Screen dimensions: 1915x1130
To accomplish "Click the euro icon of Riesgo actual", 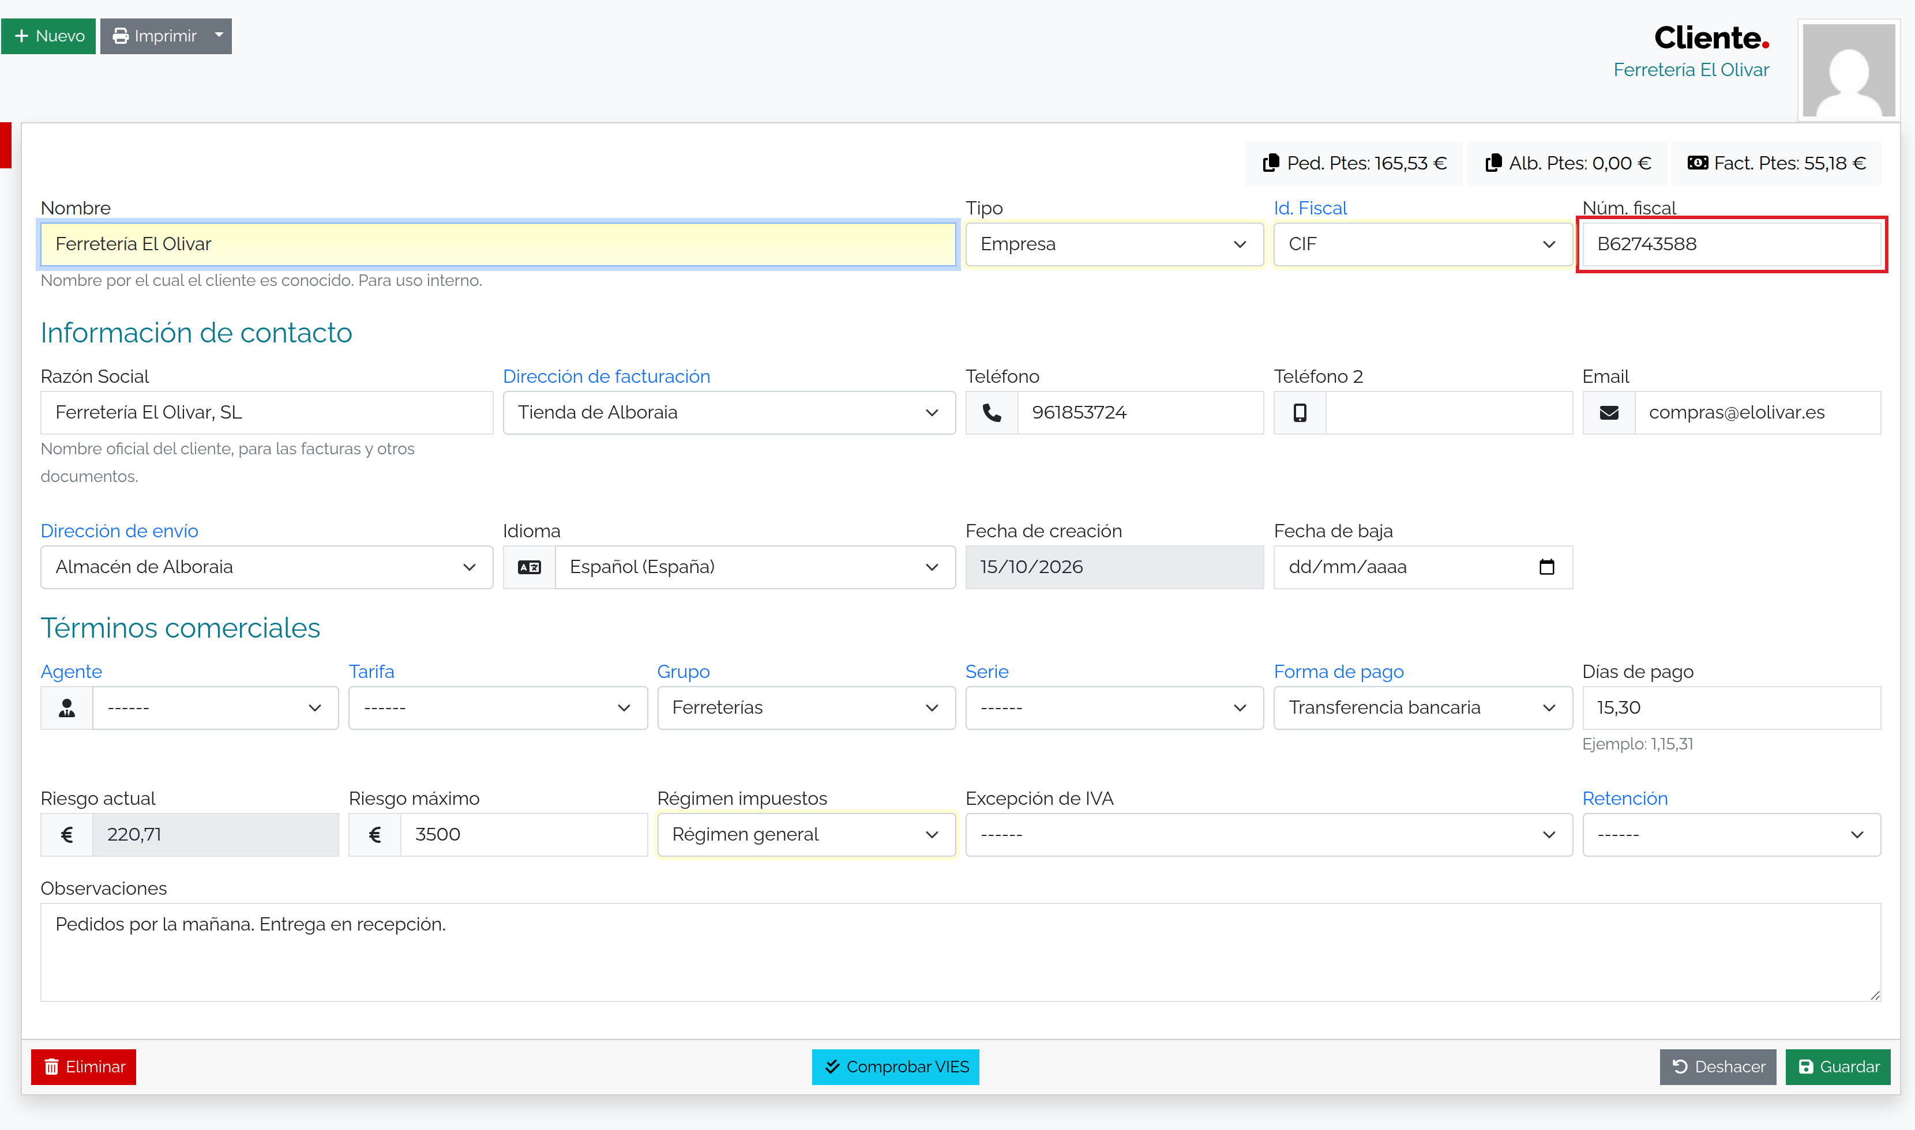I will pyautogui.click(x=67, y=835).
